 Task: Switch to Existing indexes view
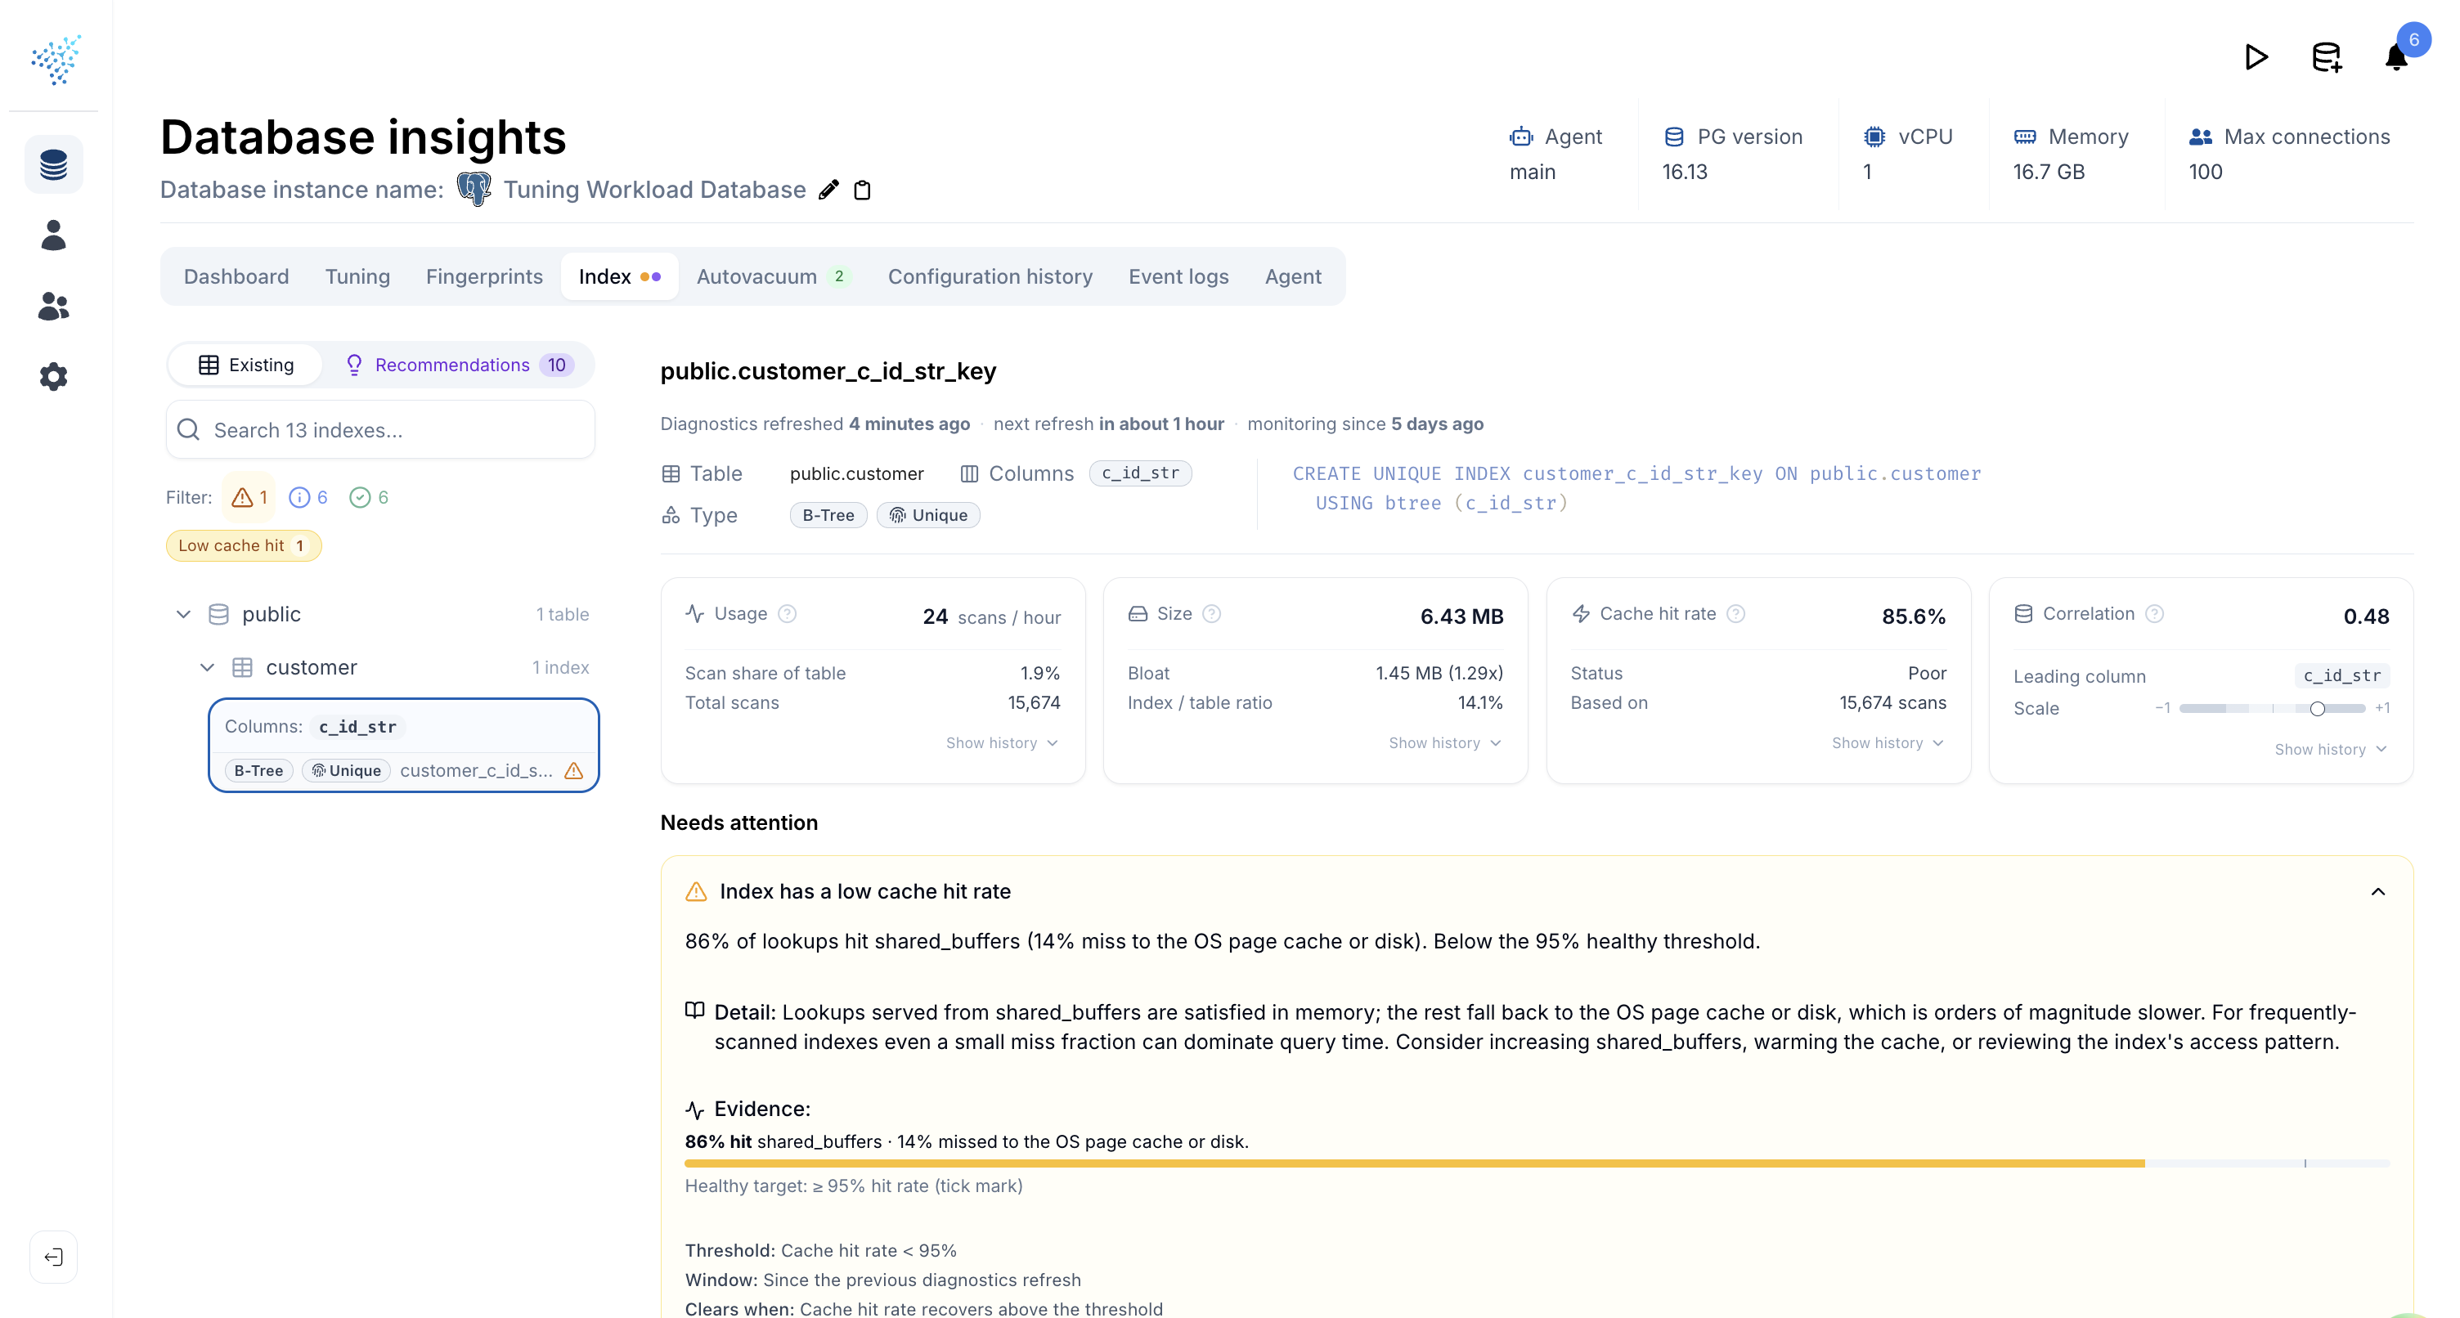coord(245,365)
